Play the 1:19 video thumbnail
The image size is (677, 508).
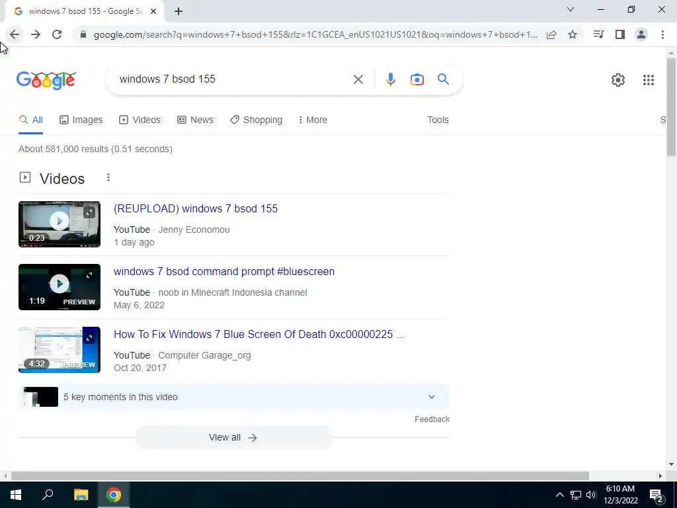(x=59, y=287)
